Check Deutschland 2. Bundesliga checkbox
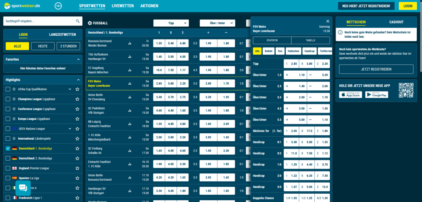Screen dimensions: 422x202 pos(8,158)
